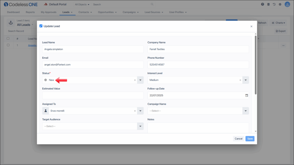The height and width of the screenshot is (165, 294).
Task: Toggle the select-all checkbox in table header
Action: (8, 38)
